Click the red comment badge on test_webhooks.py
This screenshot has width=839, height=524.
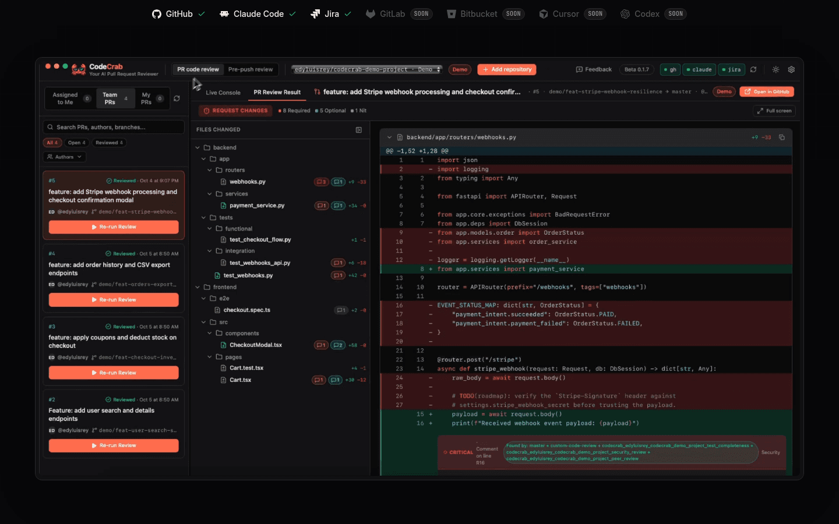pyautogui.click(x=338, y=275)
